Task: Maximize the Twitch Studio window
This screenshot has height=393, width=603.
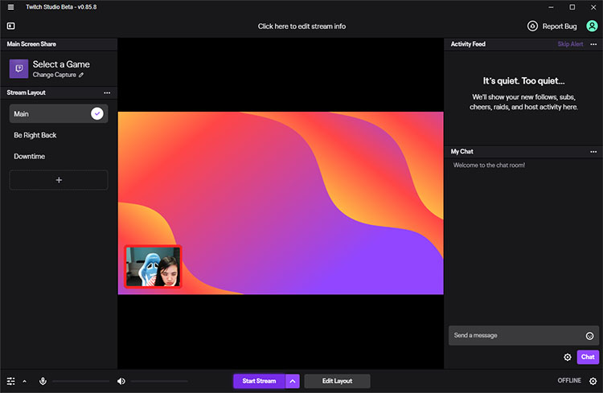Action: 572,7
